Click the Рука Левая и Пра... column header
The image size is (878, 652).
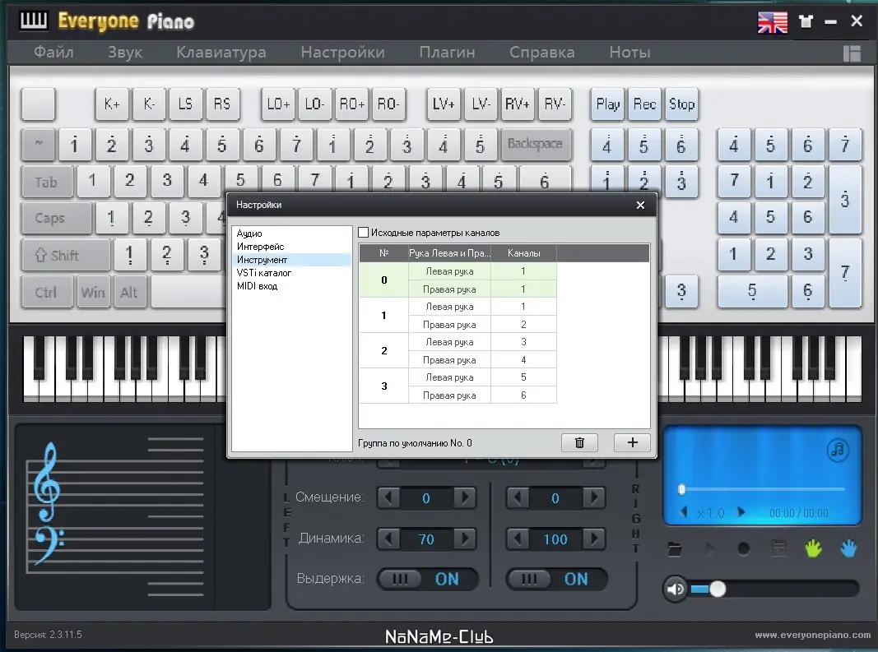[x=449, y=253]
